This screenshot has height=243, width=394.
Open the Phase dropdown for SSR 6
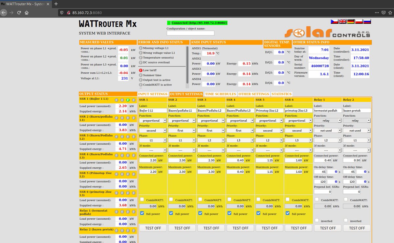coord(298,140)
